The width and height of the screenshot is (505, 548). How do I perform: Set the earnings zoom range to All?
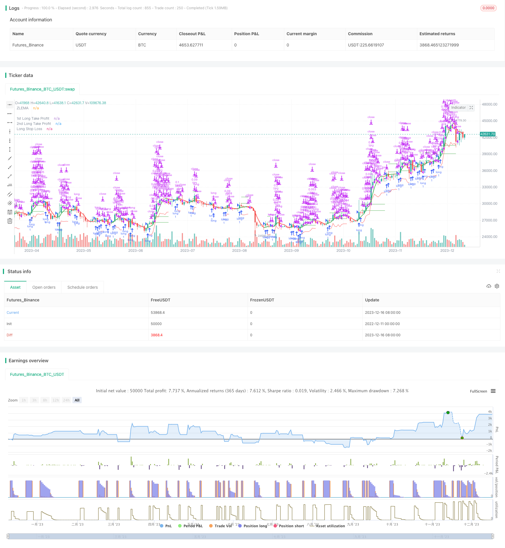coord(77,400)
